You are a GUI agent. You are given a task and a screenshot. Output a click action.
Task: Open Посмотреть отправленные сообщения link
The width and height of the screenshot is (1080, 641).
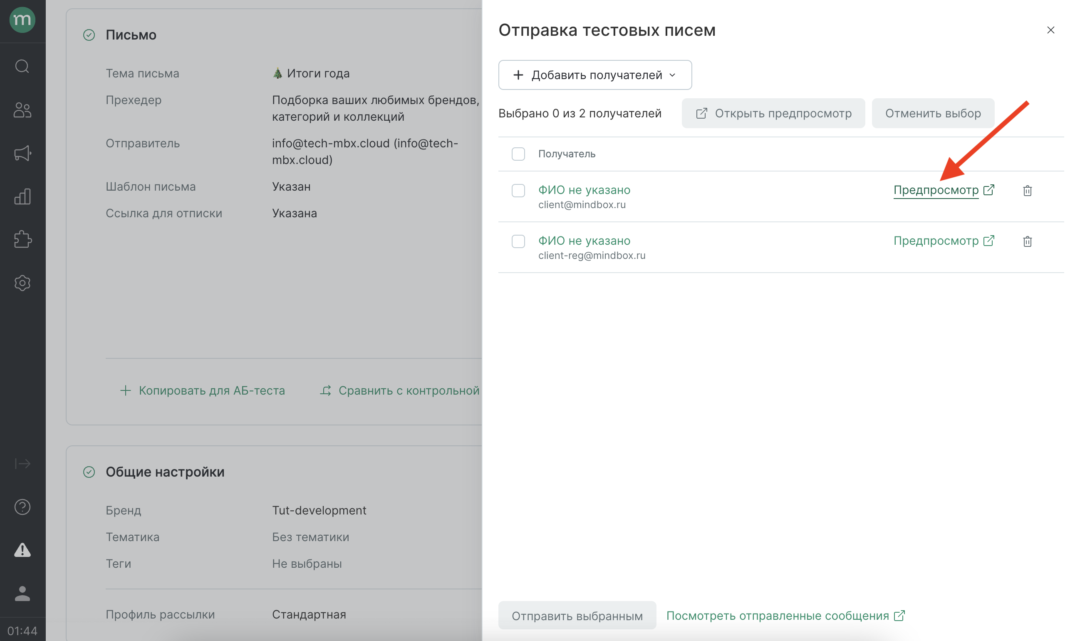tap(785, 616)
